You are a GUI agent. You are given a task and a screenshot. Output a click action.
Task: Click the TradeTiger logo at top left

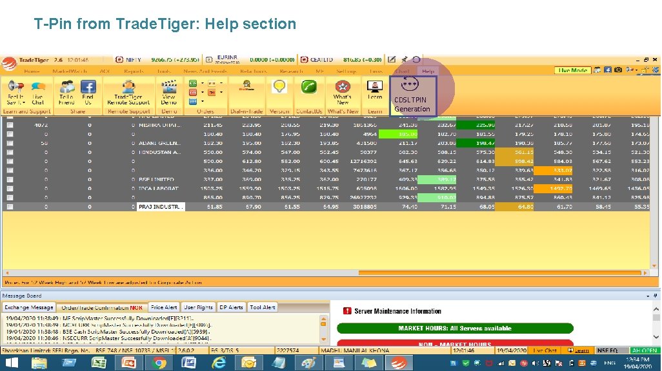coord(8,63)
